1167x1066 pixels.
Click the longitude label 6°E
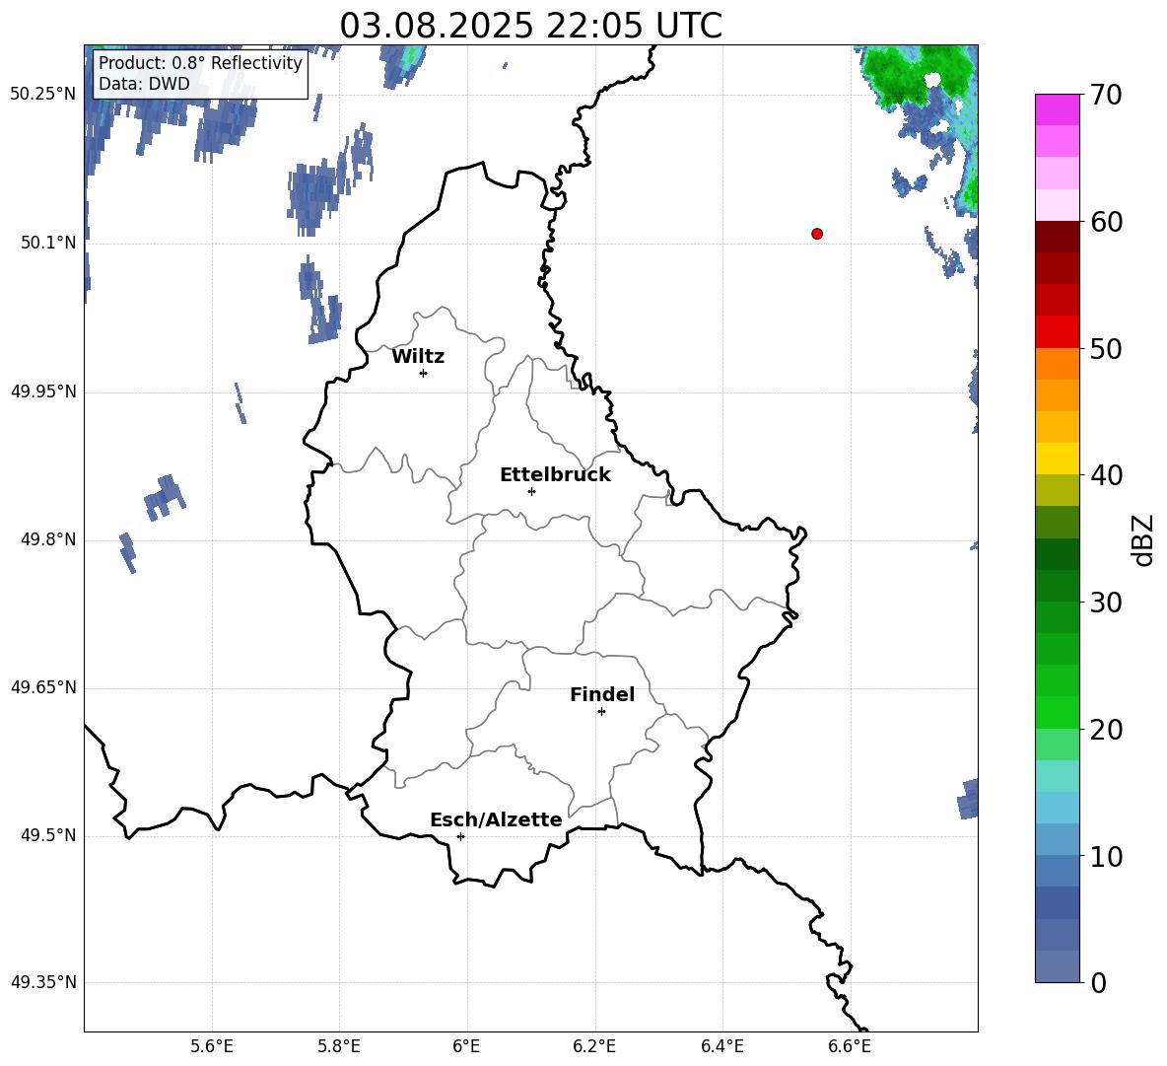point(466,1046)
